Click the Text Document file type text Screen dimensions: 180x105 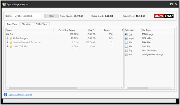tap(149, 50)
